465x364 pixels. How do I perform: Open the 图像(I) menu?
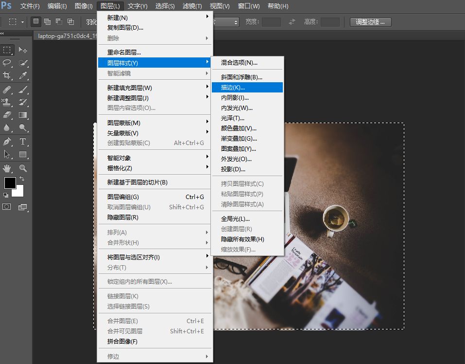click(84, 6)
